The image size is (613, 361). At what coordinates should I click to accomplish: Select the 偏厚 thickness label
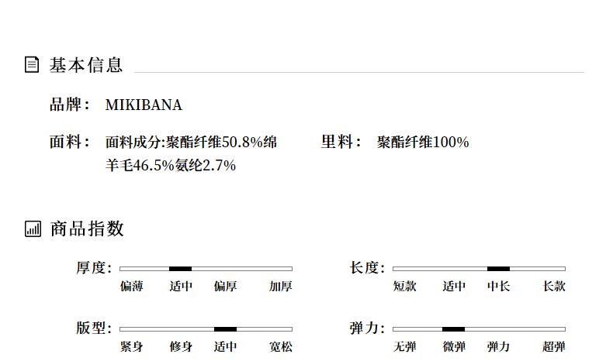(x=225, y=287)
